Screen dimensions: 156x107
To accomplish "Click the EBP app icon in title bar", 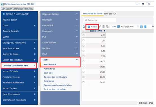I will [2, 4].
